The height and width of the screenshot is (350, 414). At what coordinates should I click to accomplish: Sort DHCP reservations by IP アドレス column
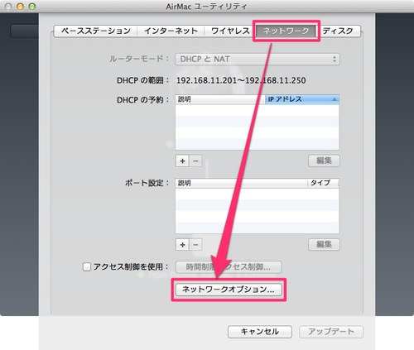pyautogui.click(x=302, y=99)
